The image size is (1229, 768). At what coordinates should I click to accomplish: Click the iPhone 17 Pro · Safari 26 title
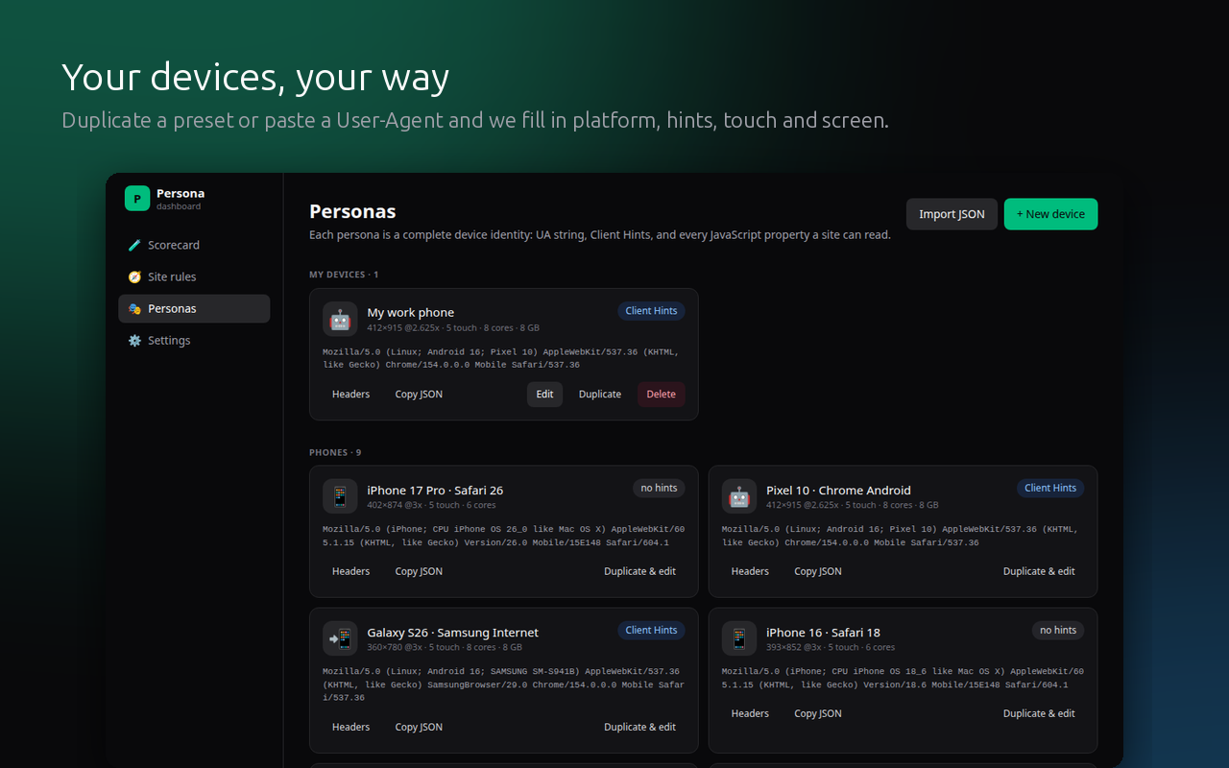[x=435, y=490]
